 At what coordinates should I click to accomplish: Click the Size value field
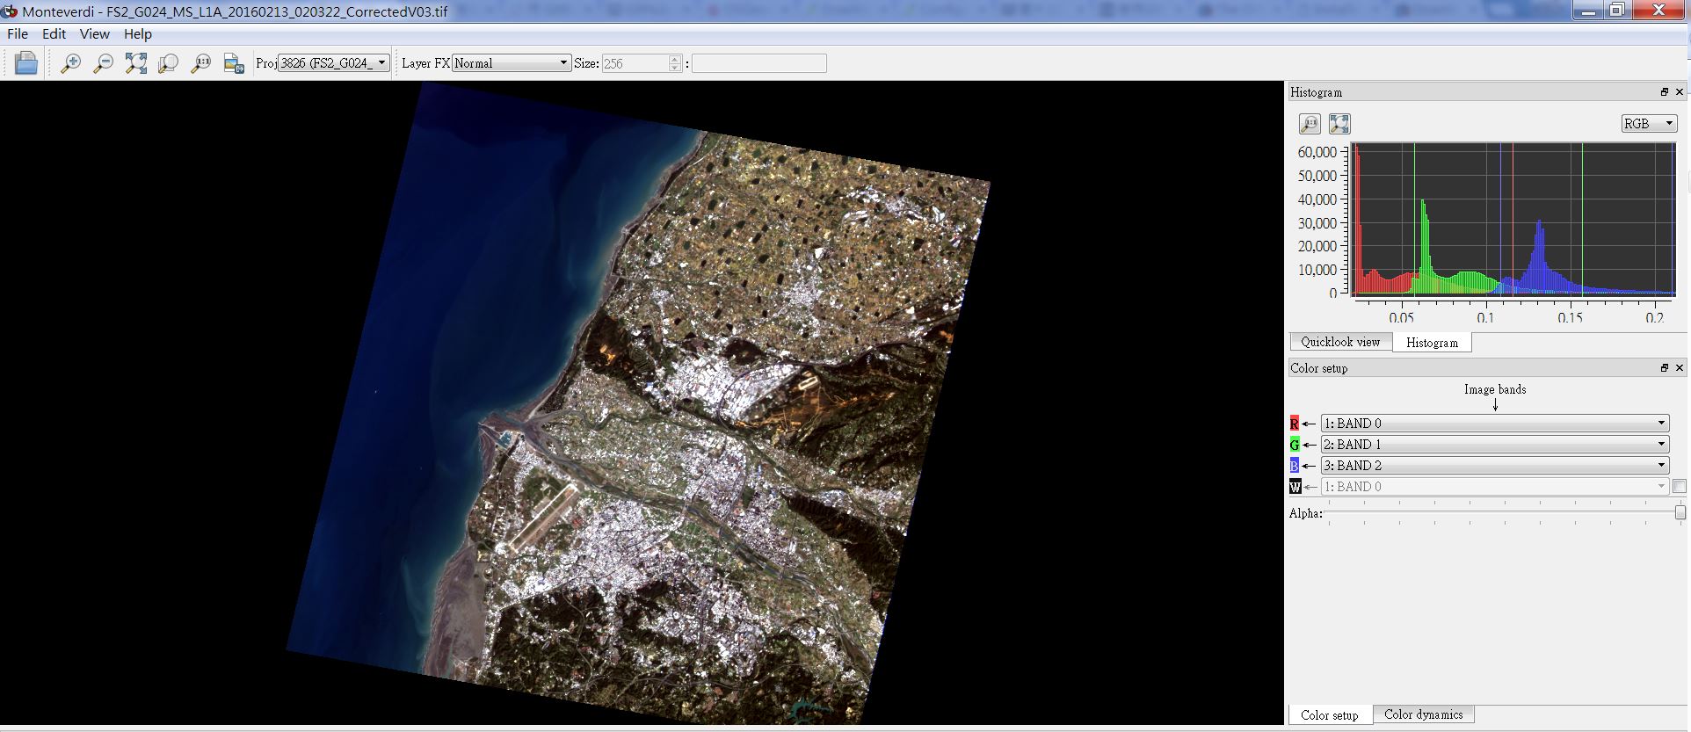click(x=635, y=63)
